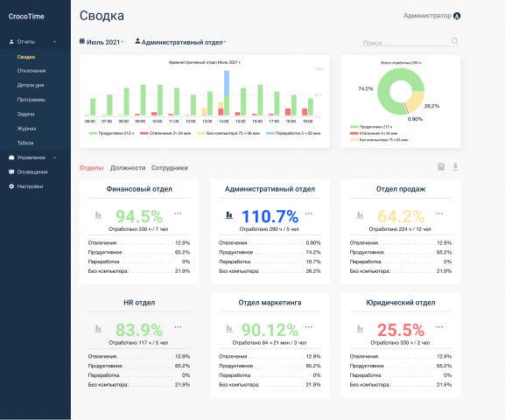This screenshot has width=505, height=420.
Task: Expand the Управление section chevron
Action: 54,157
